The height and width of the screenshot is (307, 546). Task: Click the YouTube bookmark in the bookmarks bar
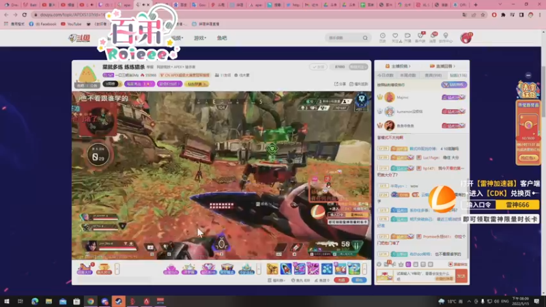click(71, 24)
